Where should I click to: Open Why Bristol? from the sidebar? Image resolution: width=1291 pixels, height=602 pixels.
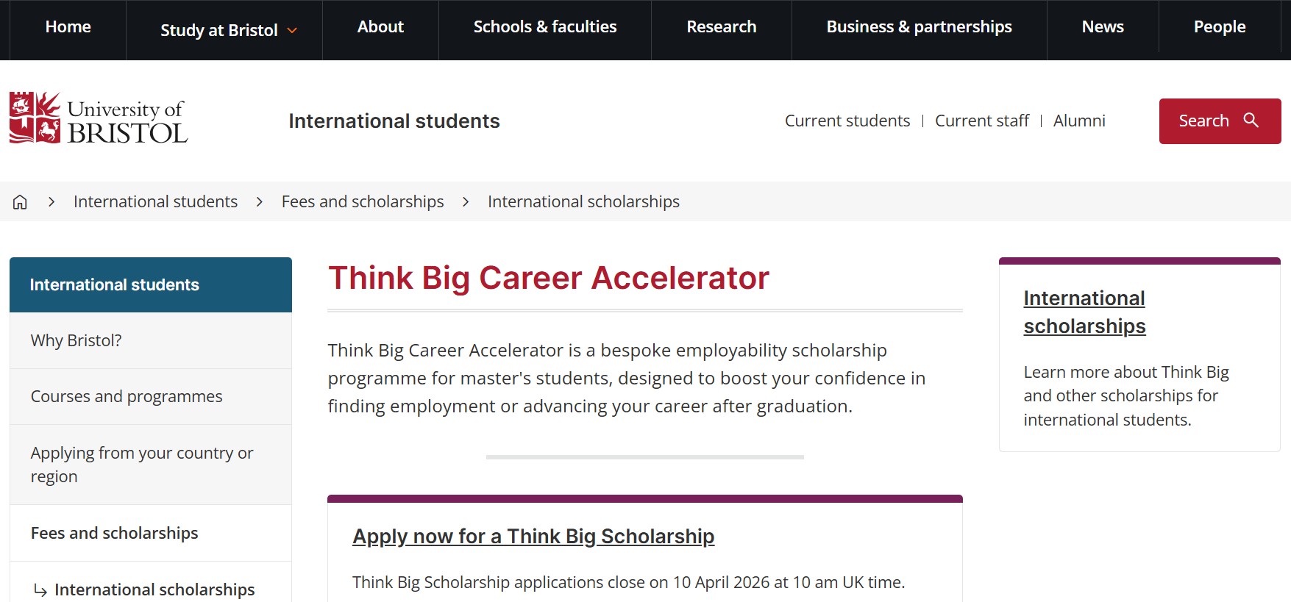coord(76,340)
